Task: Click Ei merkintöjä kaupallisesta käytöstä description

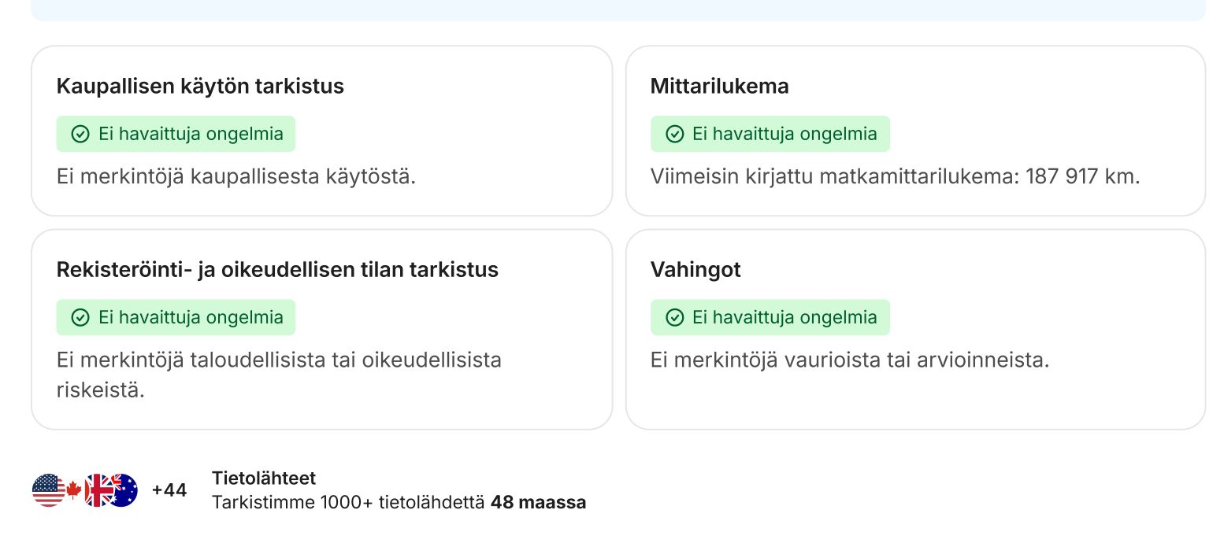Action: point(236,176)
